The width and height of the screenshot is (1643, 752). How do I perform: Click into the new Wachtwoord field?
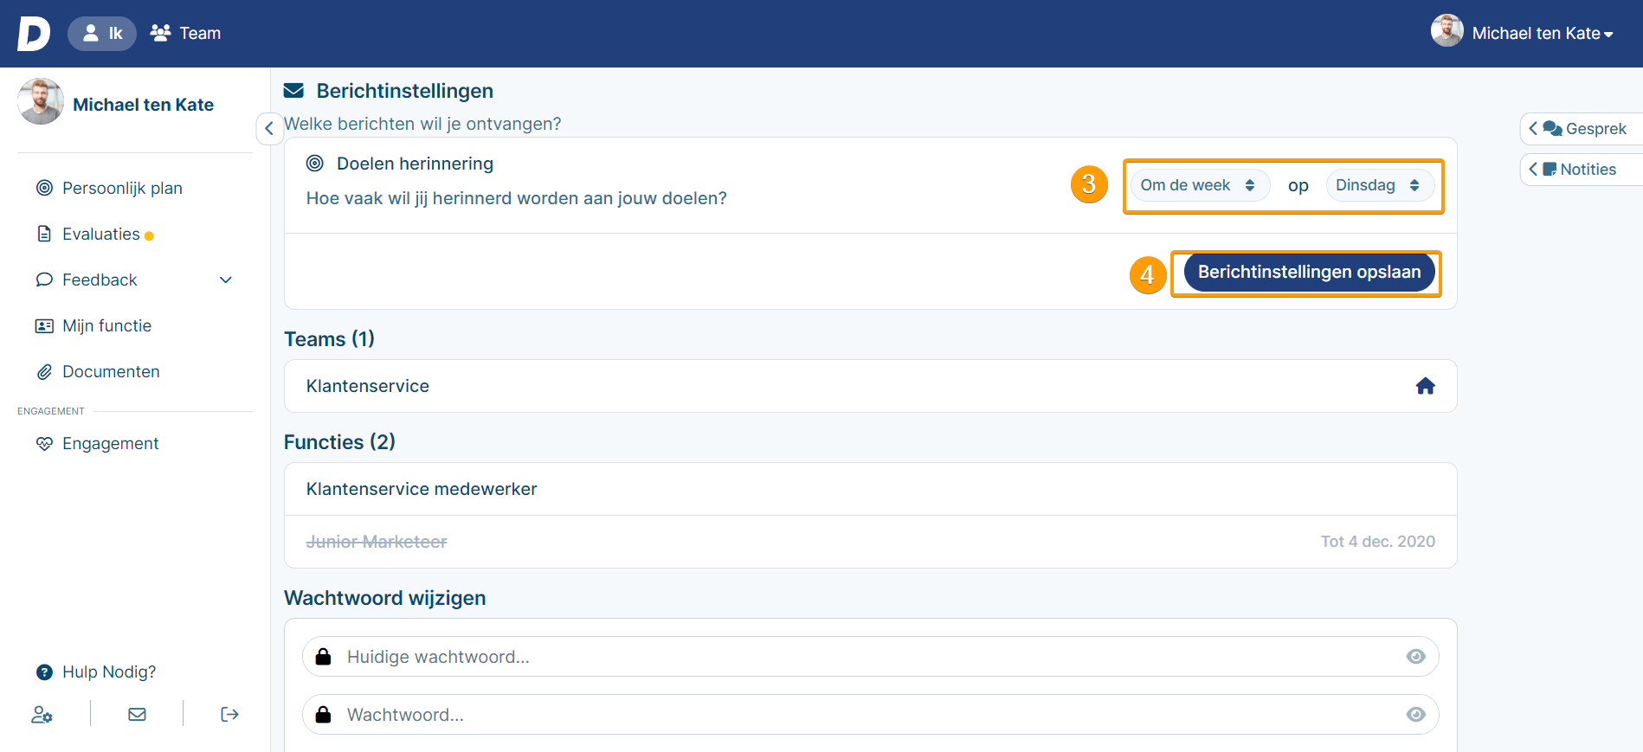point(870,715)
